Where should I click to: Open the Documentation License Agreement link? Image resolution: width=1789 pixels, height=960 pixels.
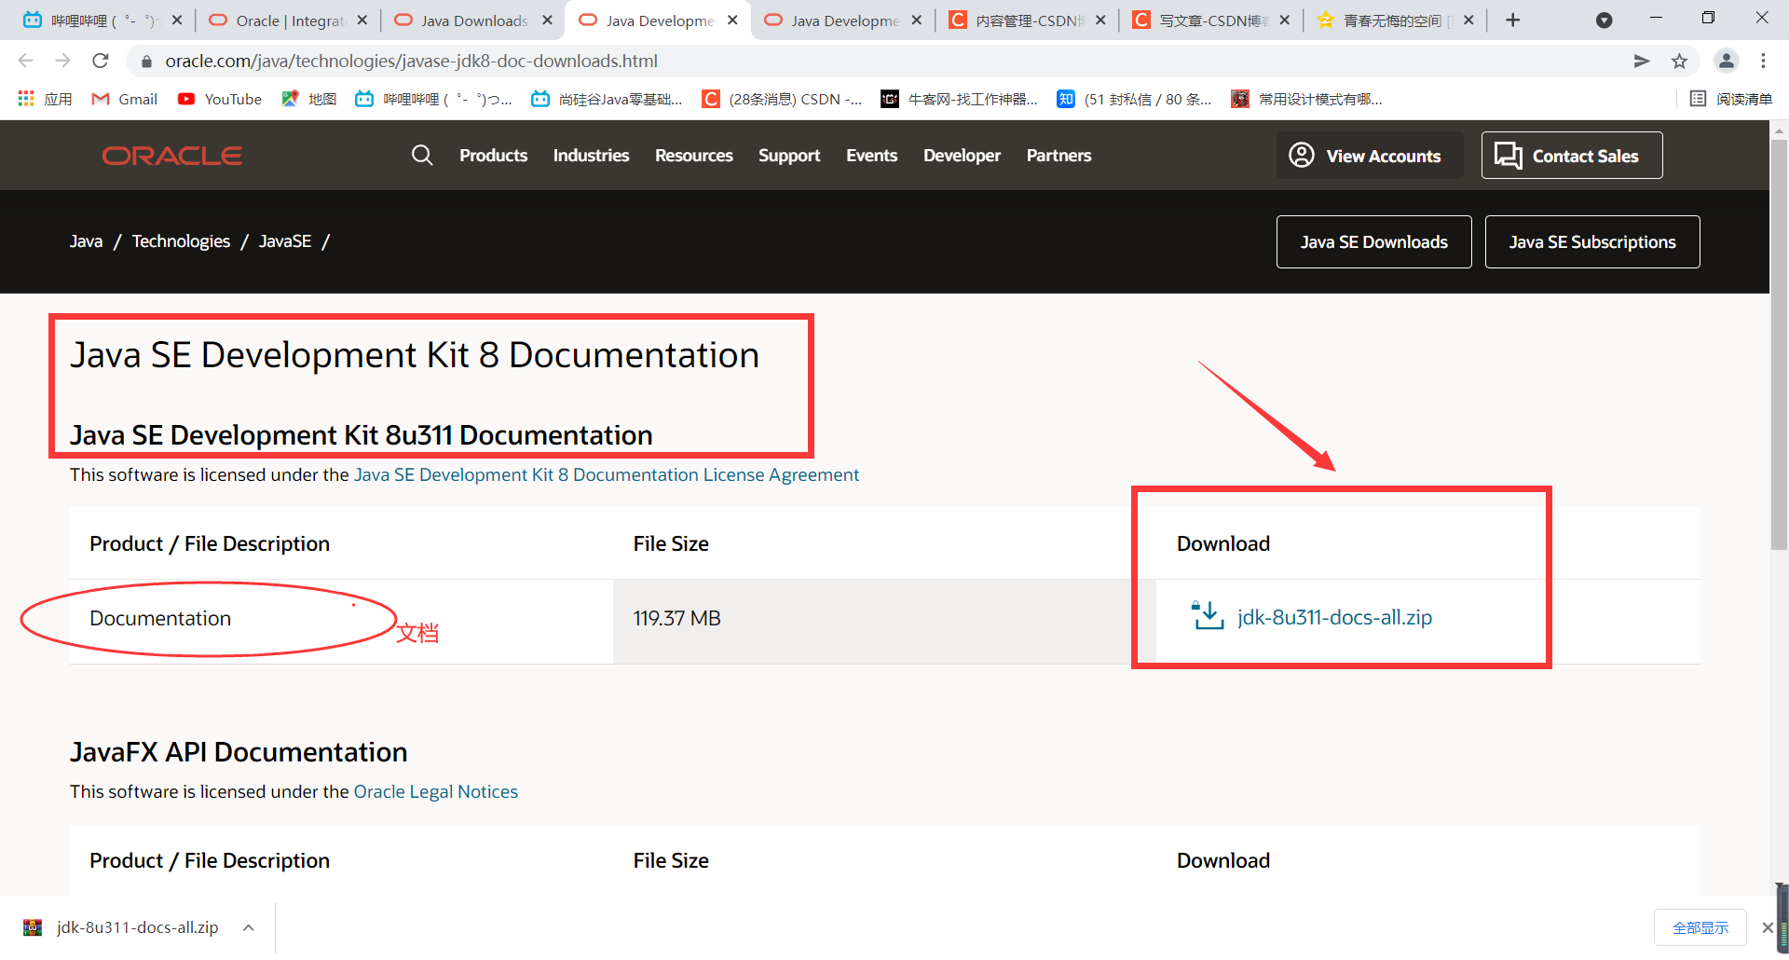606,474
